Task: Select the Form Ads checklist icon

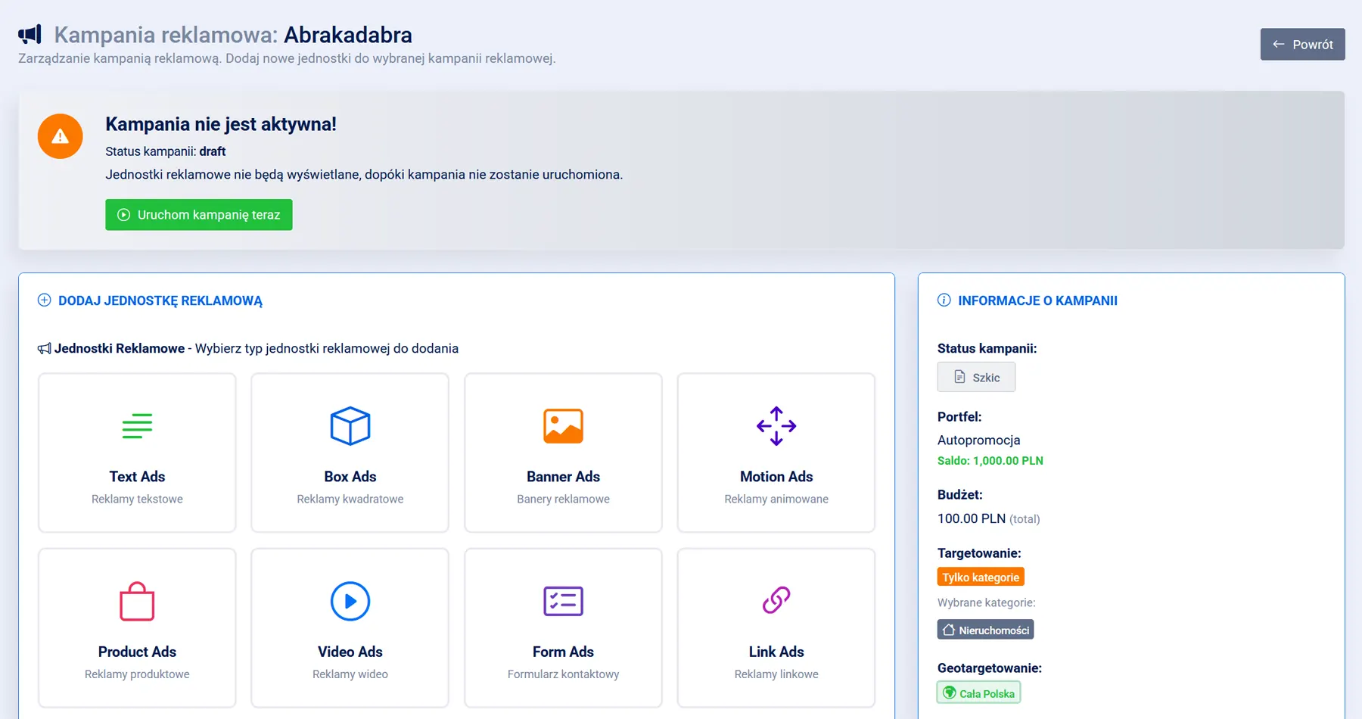Action: [563, 601]
